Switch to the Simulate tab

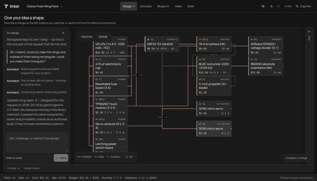point(146,6)
